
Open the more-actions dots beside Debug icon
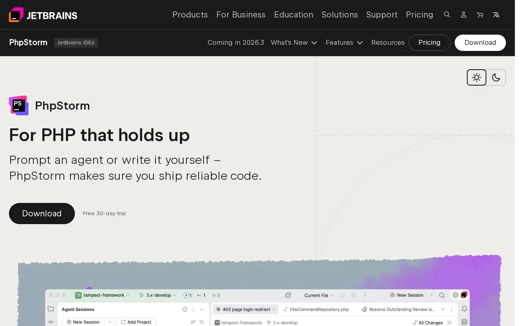click(365, 295)
